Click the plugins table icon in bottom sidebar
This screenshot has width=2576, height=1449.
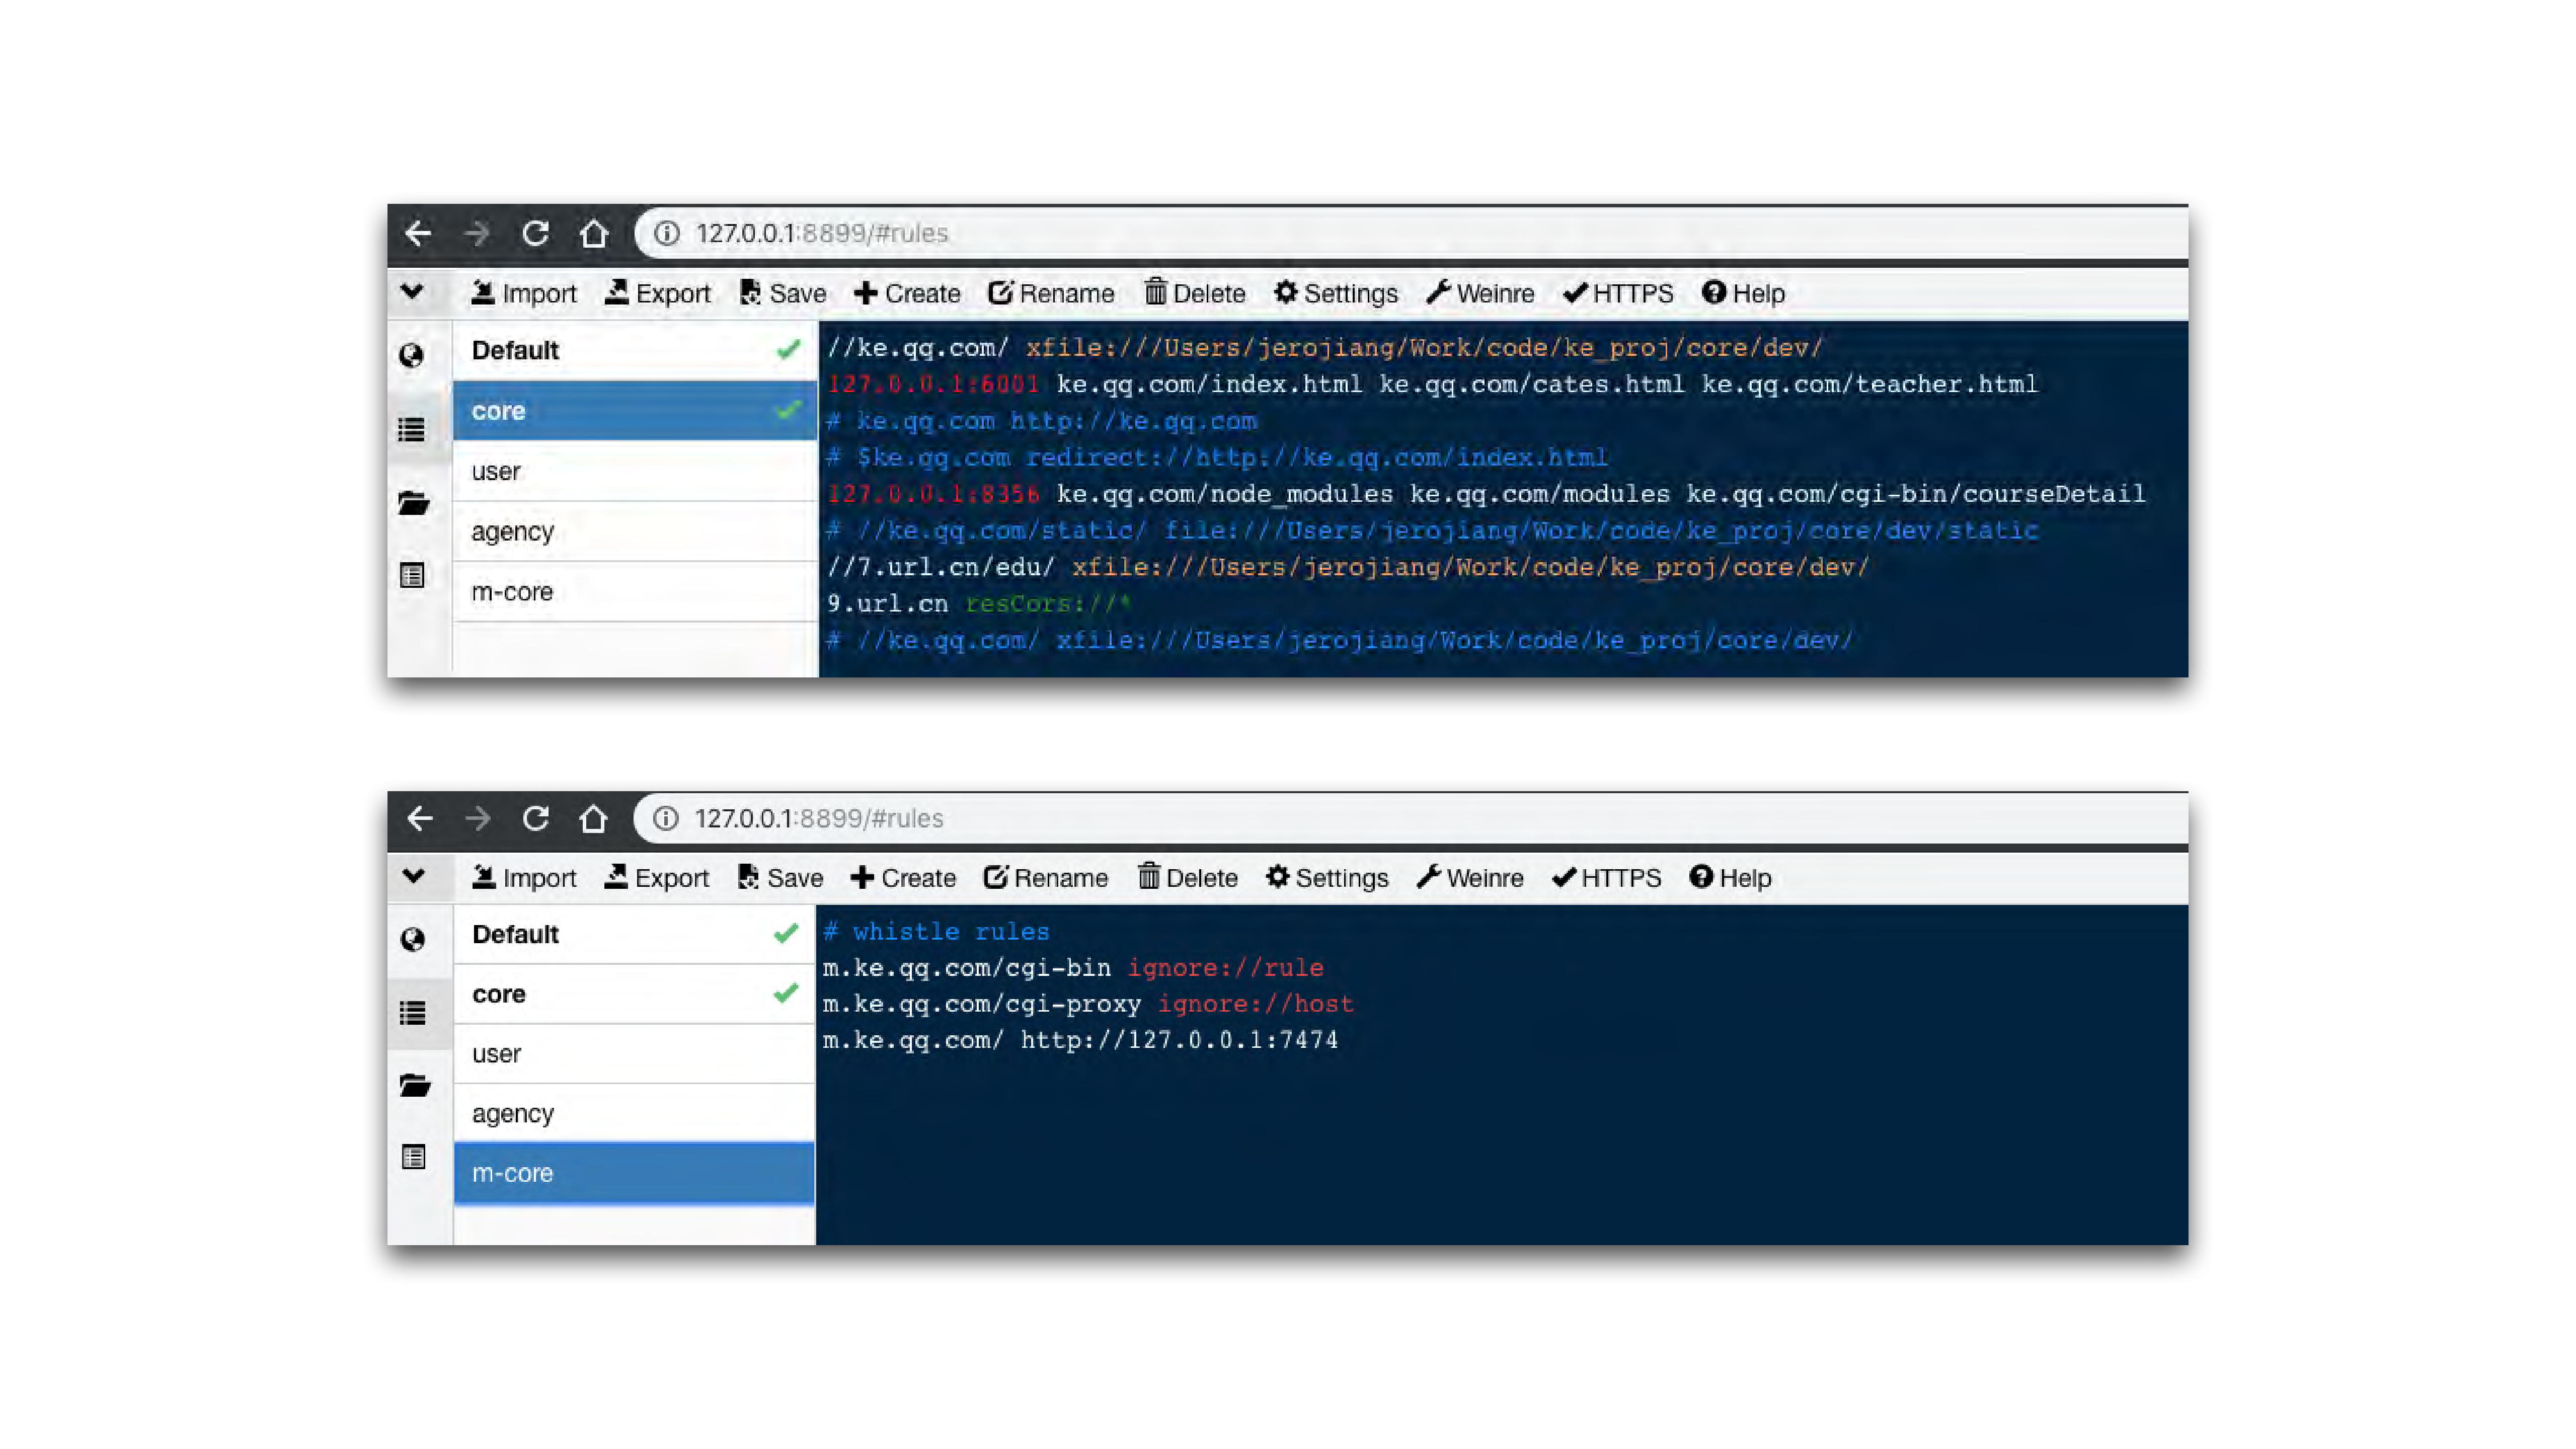[413, 1158]
